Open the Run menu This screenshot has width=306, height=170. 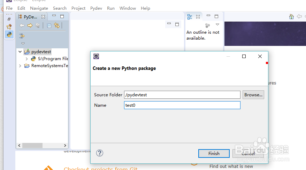coord(111,8)
